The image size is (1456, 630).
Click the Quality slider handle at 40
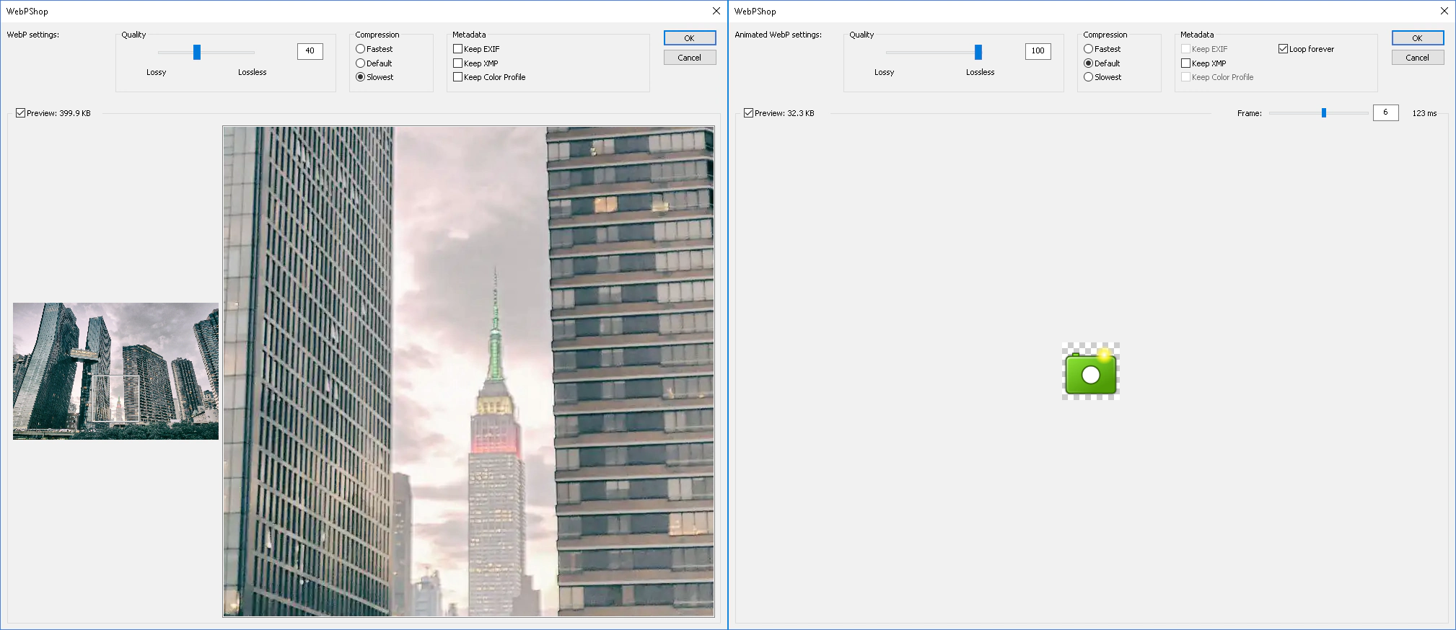click(196, 52)
